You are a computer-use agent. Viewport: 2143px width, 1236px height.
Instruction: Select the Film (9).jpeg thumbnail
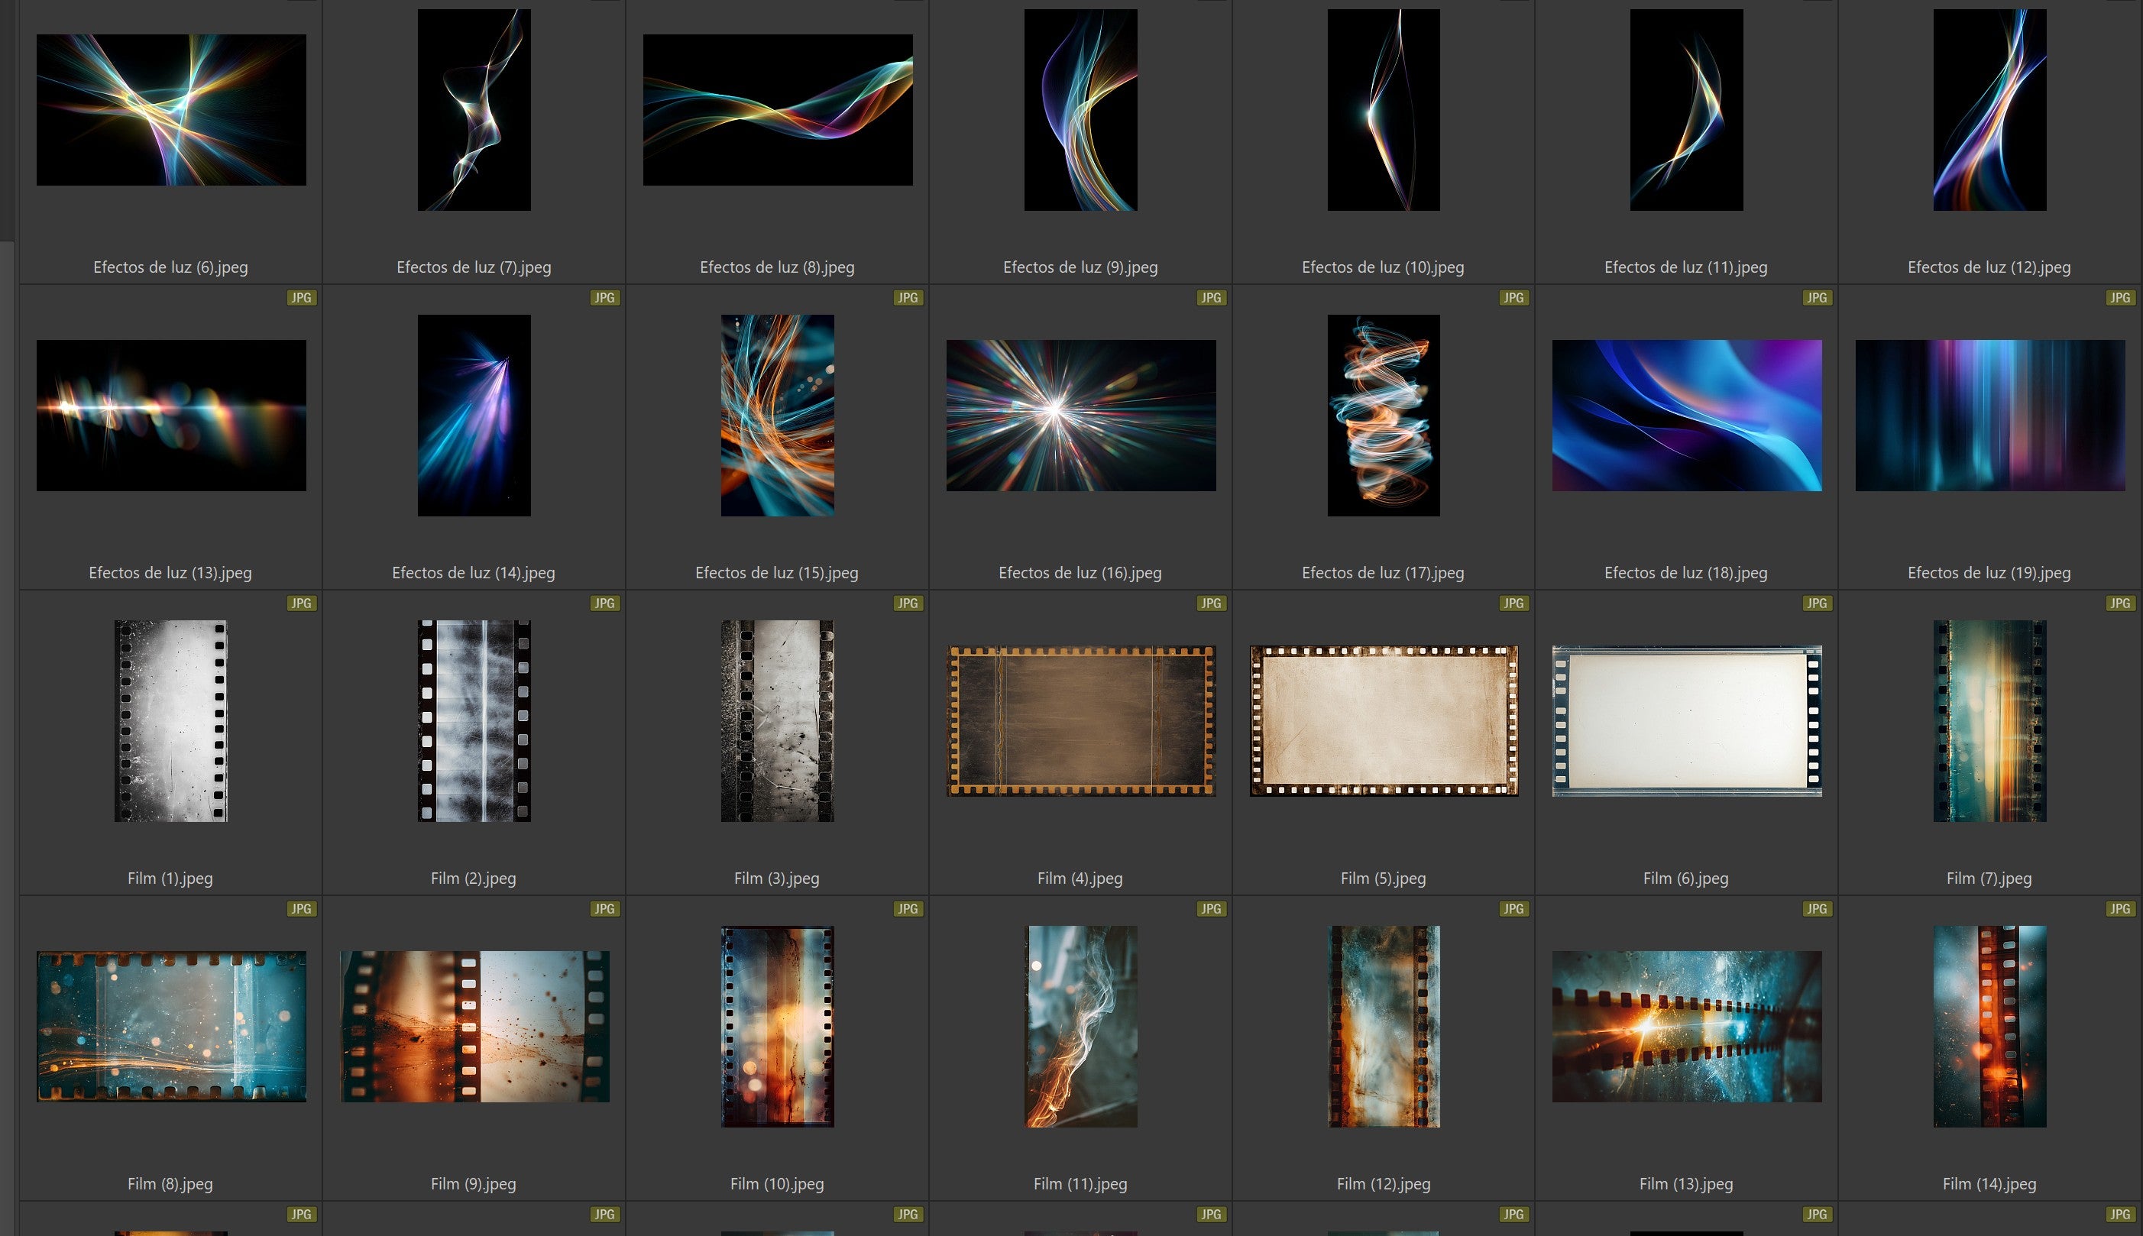coord(474,1027)
